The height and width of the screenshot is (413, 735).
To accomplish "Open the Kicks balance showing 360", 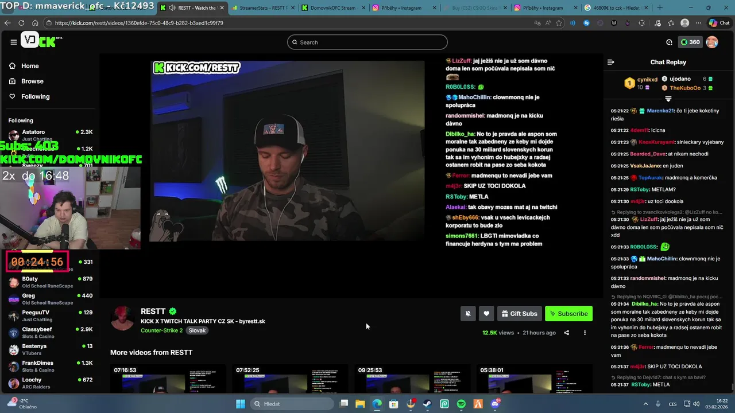I will [x=690, y=42].
